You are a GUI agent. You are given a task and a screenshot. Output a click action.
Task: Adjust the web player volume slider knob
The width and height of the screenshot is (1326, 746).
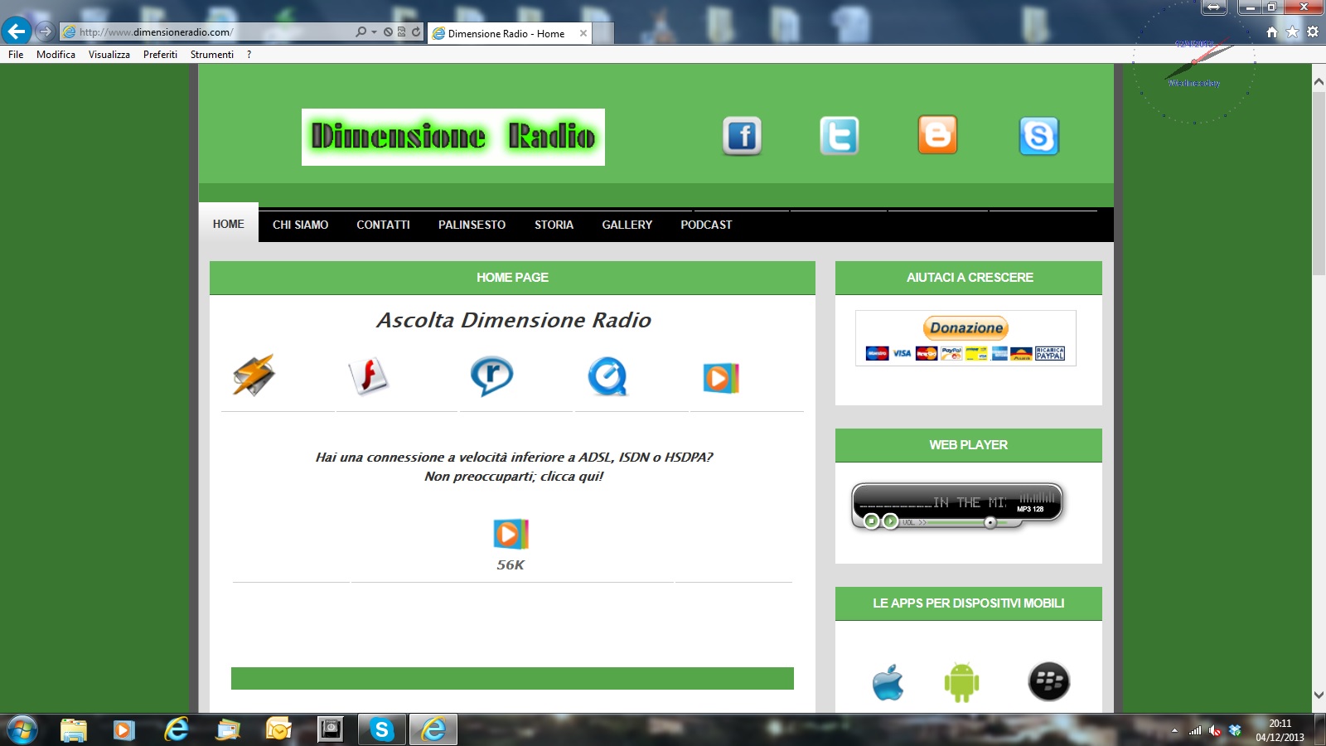pyautogui.click(x=990, y=522)
